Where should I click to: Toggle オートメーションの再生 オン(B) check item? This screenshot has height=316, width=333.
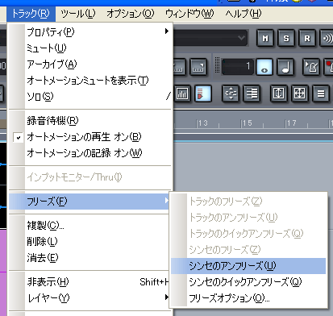[90, 137]
